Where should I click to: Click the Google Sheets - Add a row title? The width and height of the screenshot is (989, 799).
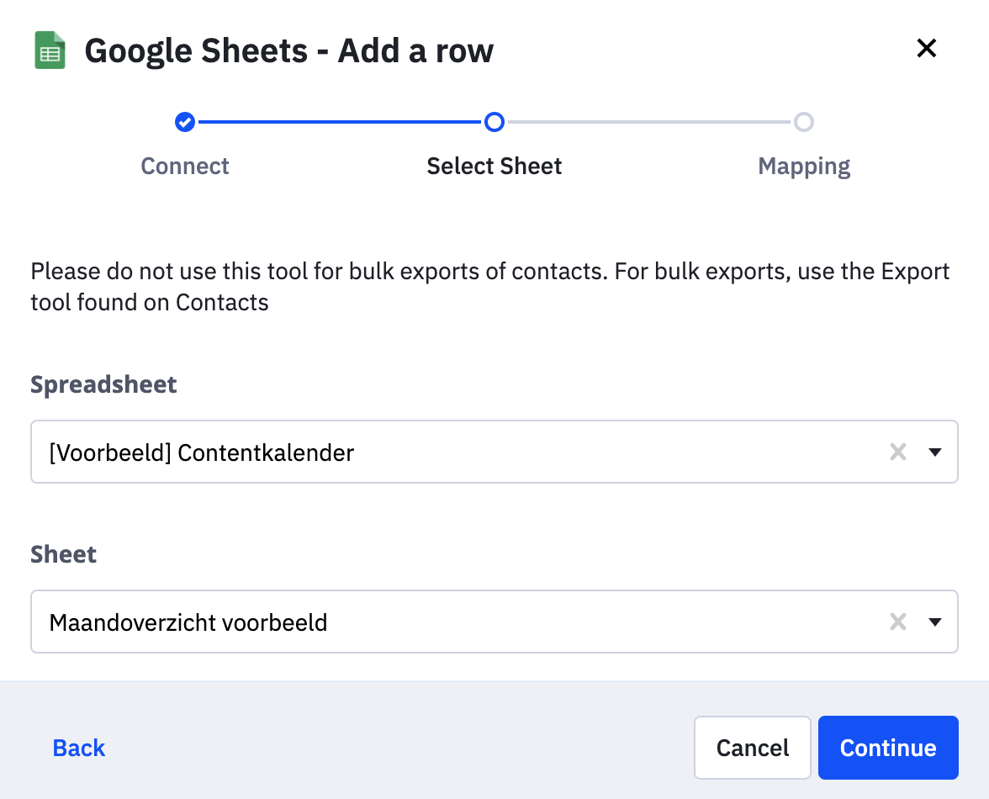289,50
